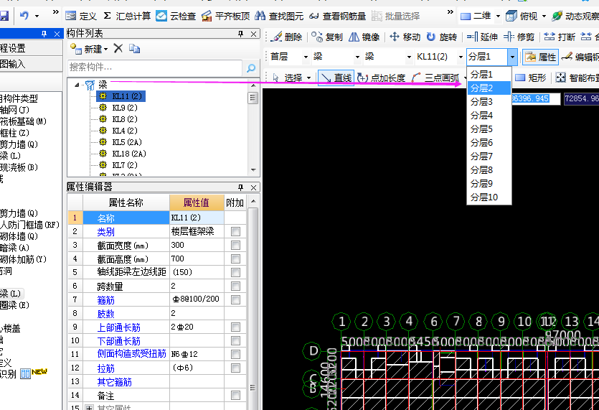599x410 pixels.
Task: Click 平齐板顶 align to slab top
Action: coord(226,16)
